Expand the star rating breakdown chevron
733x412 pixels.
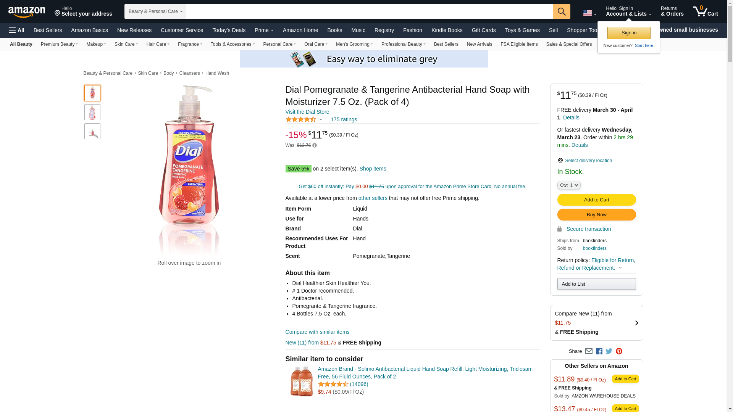(321, 120)
